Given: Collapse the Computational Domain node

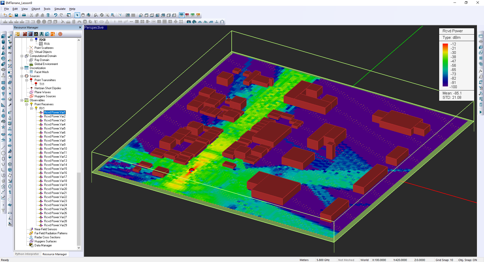Looking at the screenshot, I should (x=22, y=56).
